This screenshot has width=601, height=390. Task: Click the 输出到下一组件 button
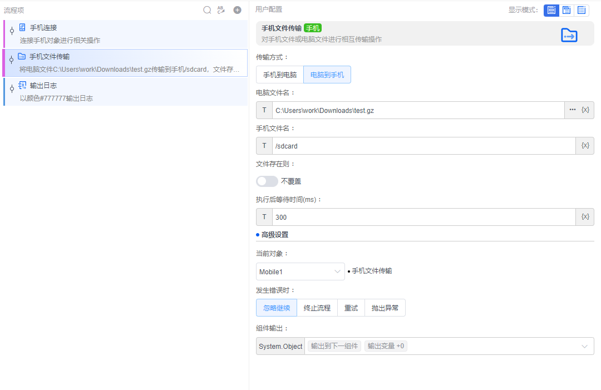point(334,345)
